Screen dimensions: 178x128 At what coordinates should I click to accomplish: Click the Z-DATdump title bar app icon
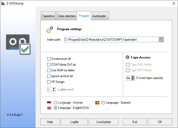(3, 3)
